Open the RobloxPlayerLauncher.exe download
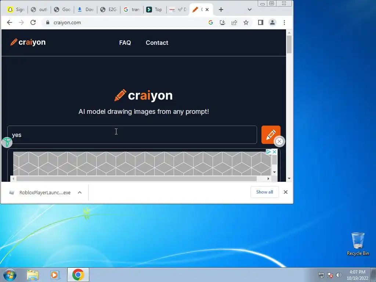Screen dimensions: 376x282 [x=41, y=192]
